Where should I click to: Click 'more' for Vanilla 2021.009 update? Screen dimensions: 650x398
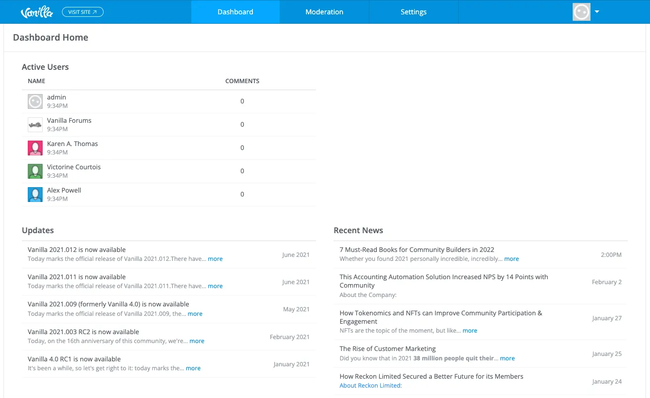195,314
